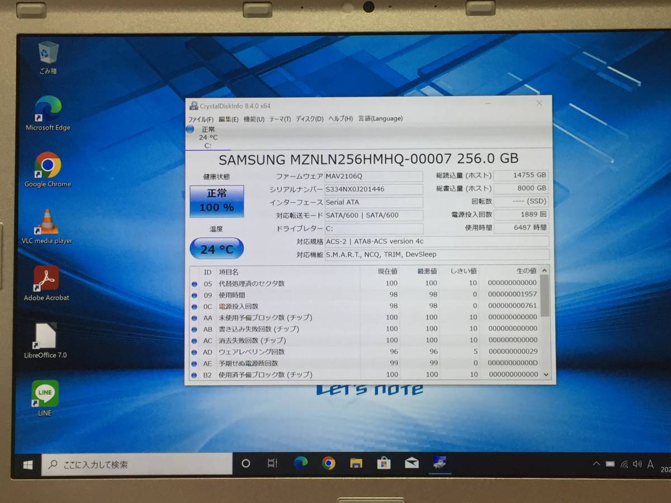The width and height of the screenshot is (671, 503).
Task: Open Microsoft Store from the taskbar
Action: point(384,463)
